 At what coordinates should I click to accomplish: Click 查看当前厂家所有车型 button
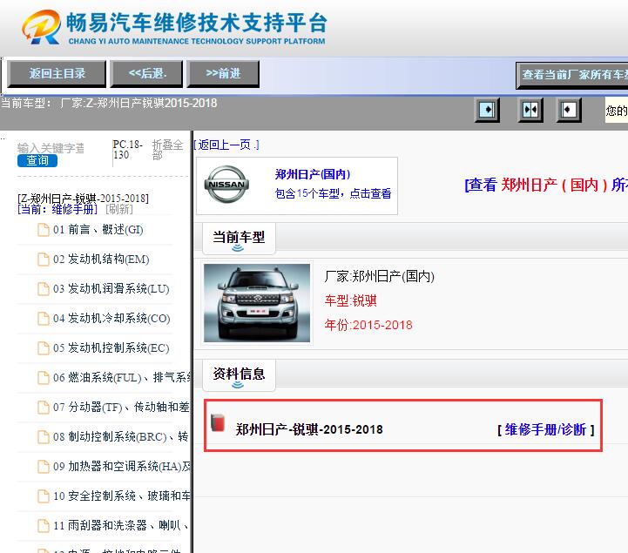(x=572, y=75)
